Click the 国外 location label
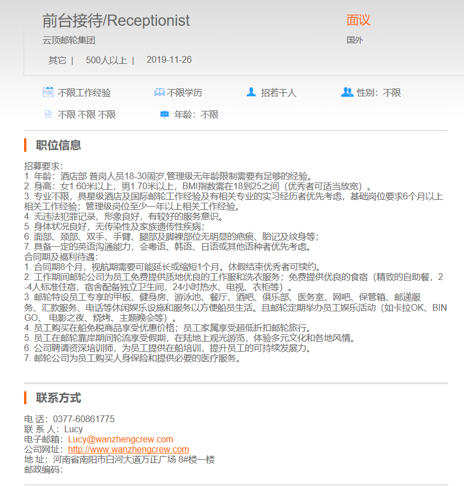 point(355,40)
